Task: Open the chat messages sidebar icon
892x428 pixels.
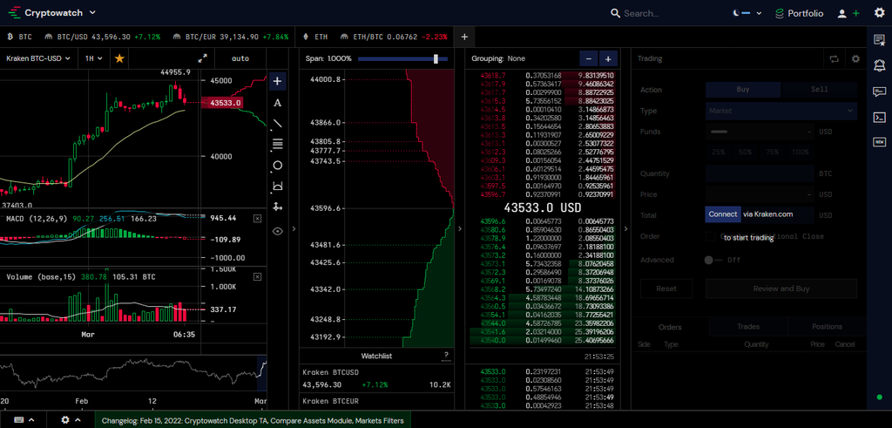Action: click(x=879, y=92)
